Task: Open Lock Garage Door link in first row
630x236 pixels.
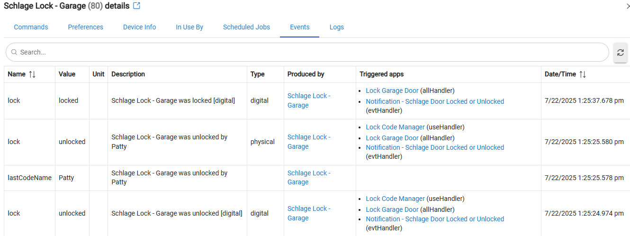Action: pyautogui.click(x=392, y=91)
